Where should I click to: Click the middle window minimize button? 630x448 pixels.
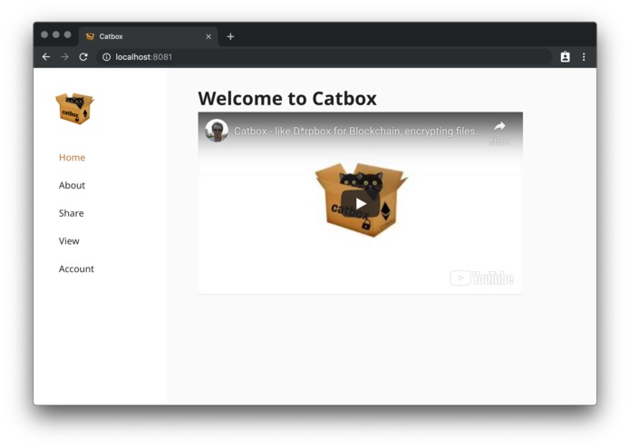click(56, 34)
